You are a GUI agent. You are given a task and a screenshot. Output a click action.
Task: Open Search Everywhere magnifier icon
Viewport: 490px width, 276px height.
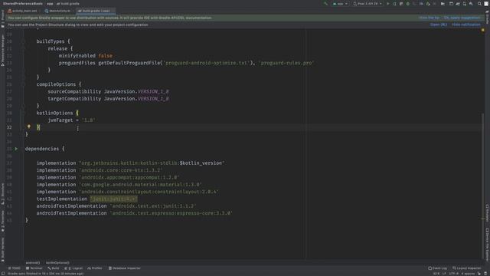[479, 4]
